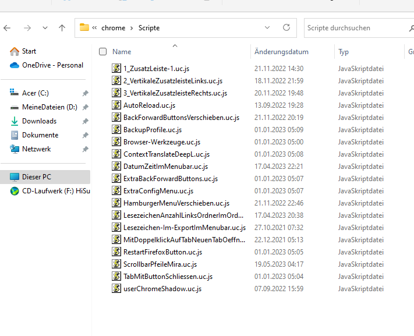
Task: Expand chevron between chrome and Scripte
Action: 132,28
